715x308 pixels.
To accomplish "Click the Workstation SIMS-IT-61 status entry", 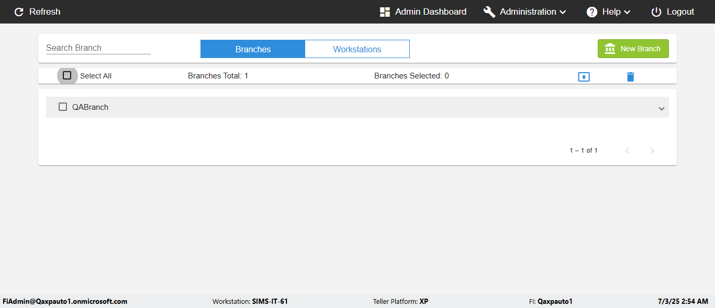I will coord(250,302).
